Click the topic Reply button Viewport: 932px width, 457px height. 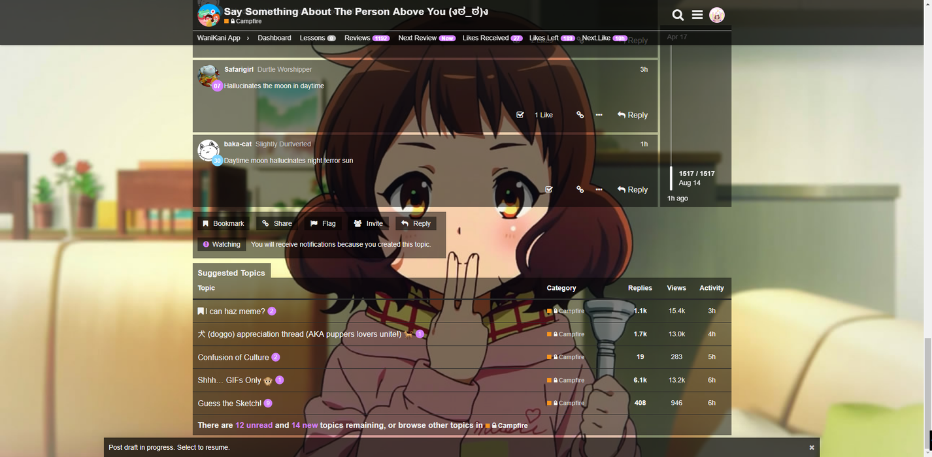click(x=416, y=223)
